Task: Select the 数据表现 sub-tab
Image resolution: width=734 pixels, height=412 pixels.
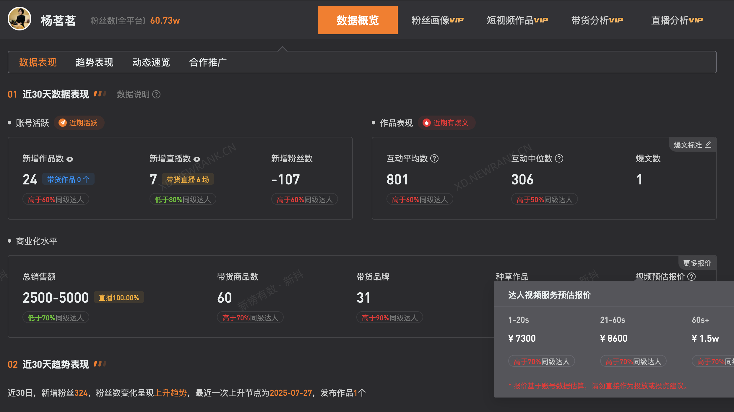Action: [x=38, y=62]
